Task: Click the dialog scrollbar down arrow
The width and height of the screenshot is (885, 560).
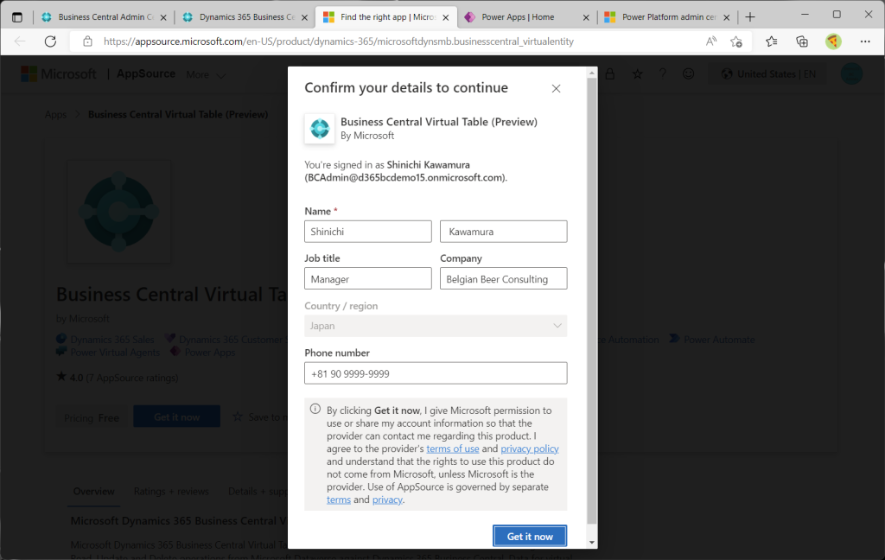Action: coord(591,543)
